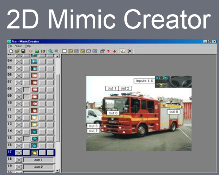Open the File menu
219x175 pixels.
tap(10, 46)
